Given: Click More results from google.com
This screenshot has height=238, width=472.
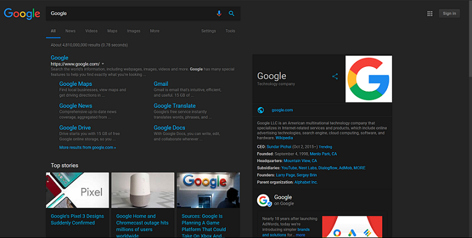Looking at the screenshot, I should pyautogui.click(x=88, y=148).
